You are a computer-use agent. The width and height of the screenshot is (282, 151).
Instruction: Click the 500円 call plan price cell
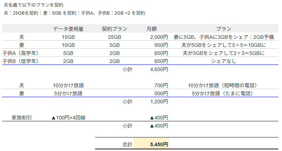[x=161, y=93]
